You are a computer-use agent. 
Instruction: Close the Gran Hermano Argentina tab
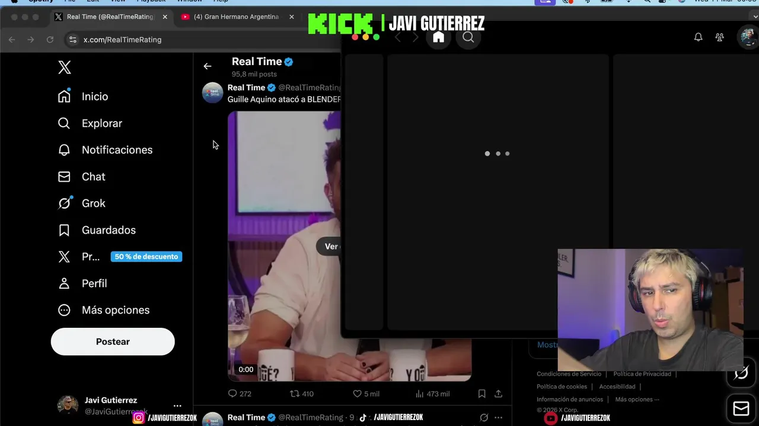pos(291,17)
